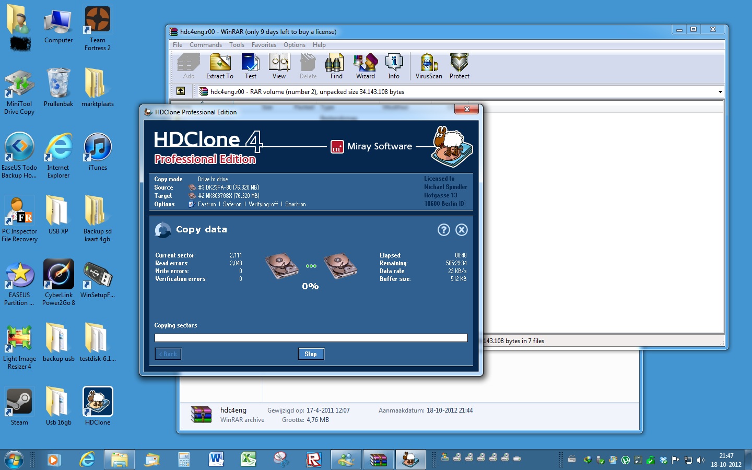Open the Tools menu in WinRAR

[237, 45]
